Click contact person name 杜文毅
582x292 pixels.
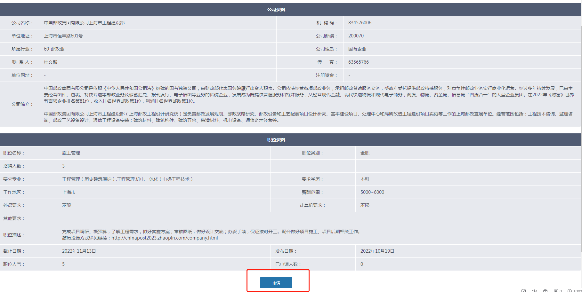[51, 62]
